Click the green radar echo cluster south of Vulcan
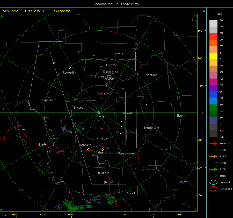The height and width of the screenshot is (218, 233). click(111, 200)
